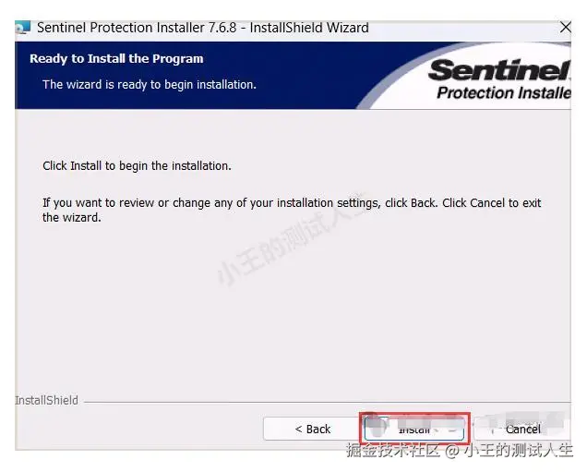Go back with the Back button
Image resolution: width=587 pixels, height=472 pixels.
point(313,429)
